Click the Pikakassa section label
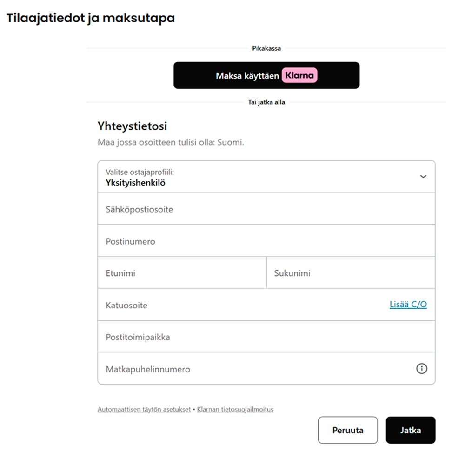 point(266,48)
